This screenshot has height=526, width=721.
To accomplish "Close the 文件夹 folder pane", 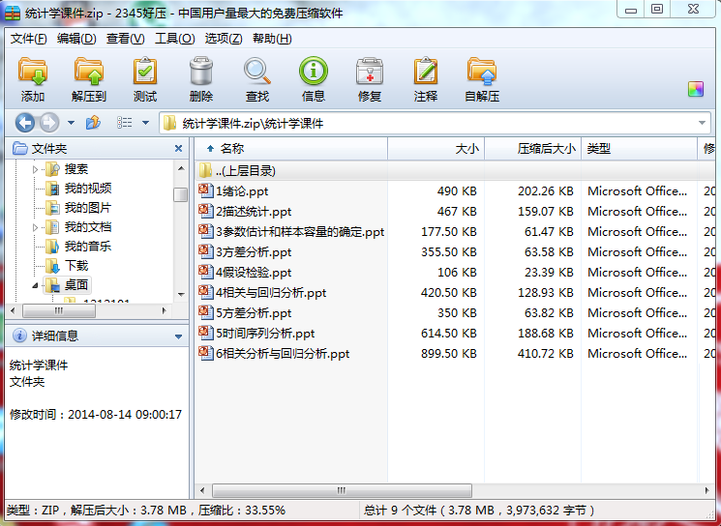I will tap(178, 148).
